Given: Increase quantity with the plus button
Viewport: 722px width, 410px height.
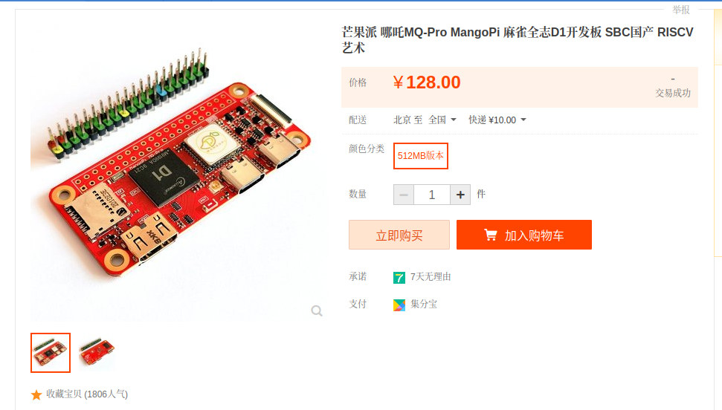Looking at the screenshot, I should (x=460, y=195).
